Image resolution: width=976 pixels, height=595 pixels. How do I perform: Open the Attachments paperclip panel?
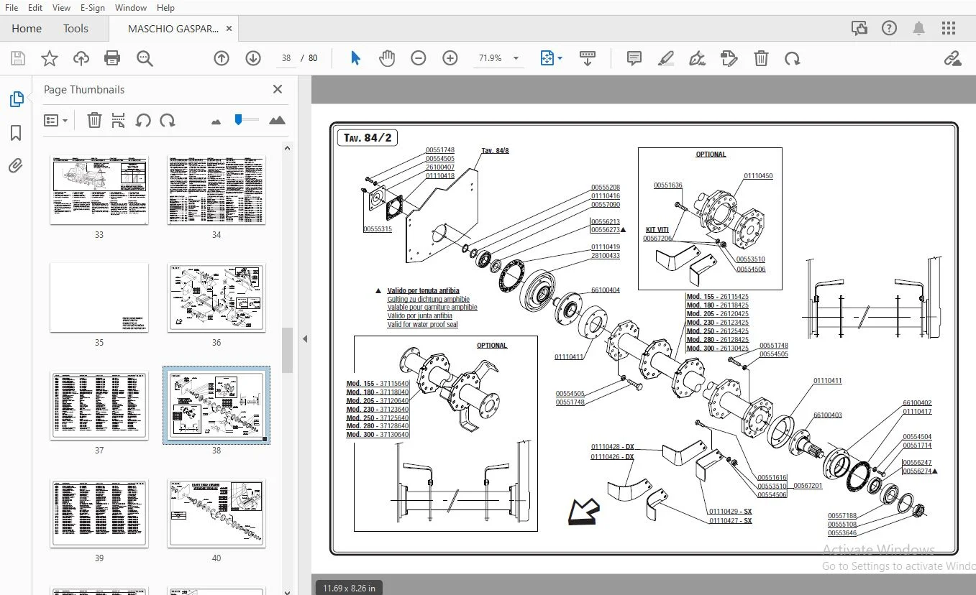17,167
